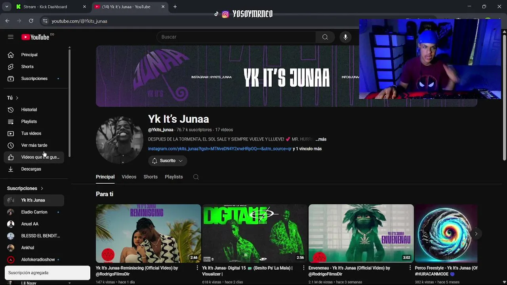The image size is (507, 285).
Task: Reload the page in browser
Action: (x=31, y=21)
